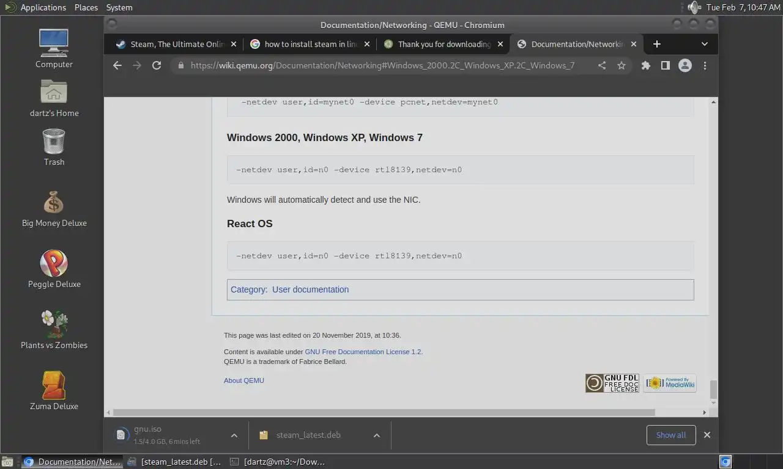
Task: Follow the Category: link
Action: 248,289
